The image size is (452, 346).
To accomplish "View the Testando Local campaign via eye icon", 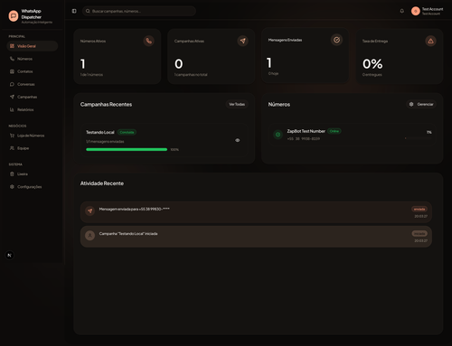I will pos(238,140).
